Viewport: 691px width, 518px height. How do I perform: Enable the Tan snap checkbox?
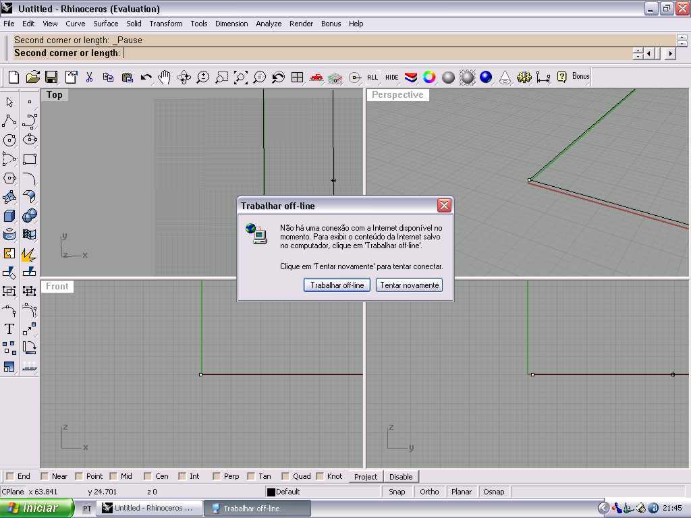pos(251,476)
